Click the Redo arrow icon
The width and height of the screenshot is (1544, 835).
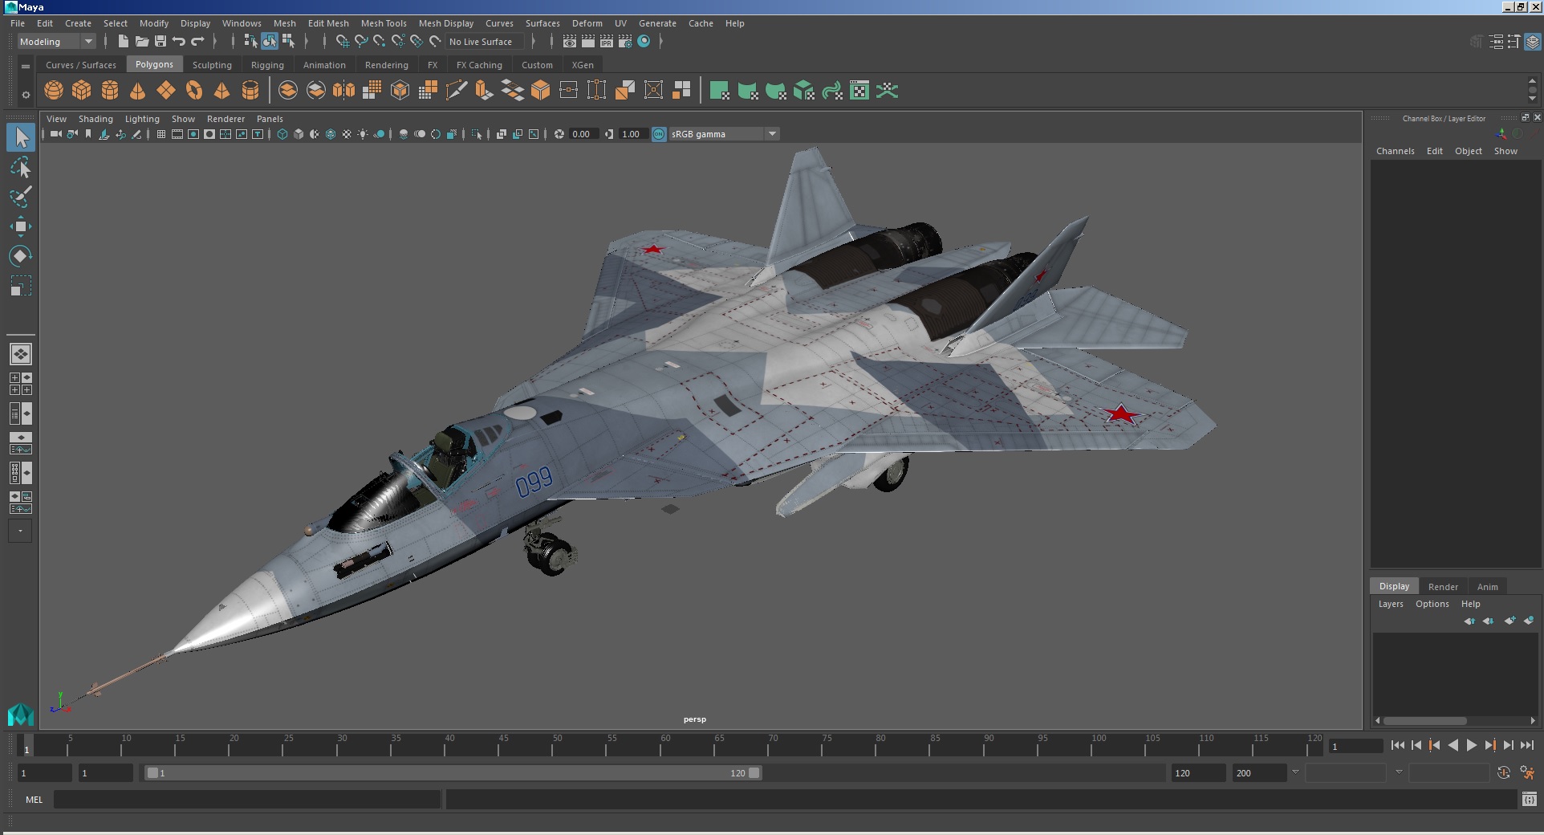pyautogui.click(x=197, y=41)
